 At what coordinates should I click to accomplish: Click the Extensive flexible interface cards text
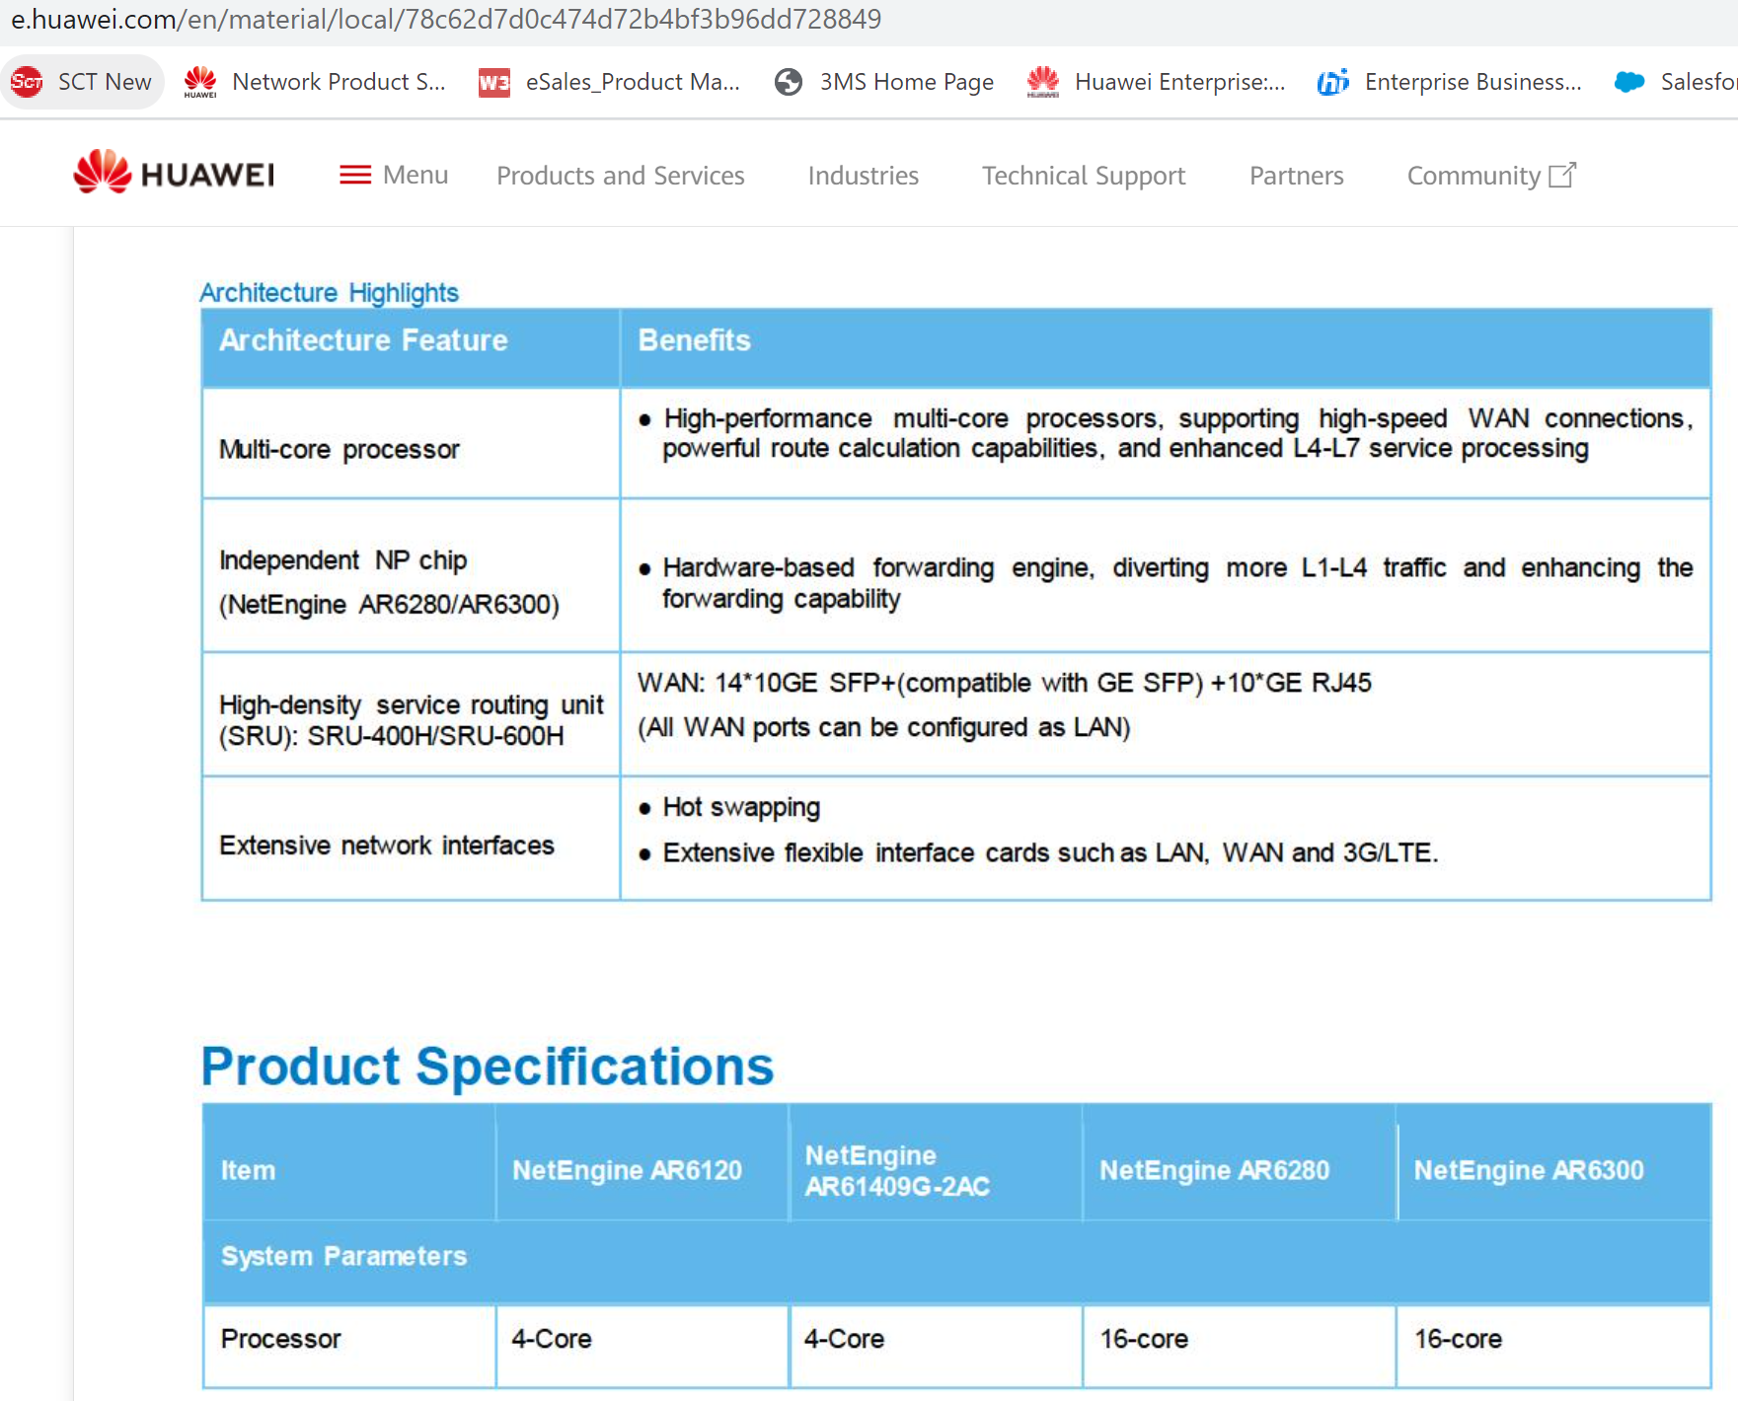[x=1050, y=852]
